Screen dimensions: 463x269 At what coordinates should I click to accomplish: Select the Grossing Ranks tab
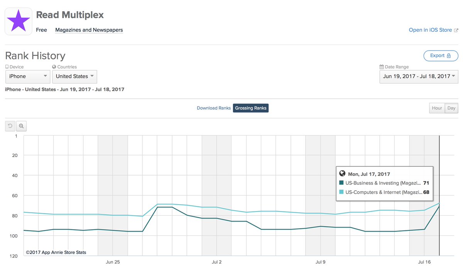[x=251, y=108]
